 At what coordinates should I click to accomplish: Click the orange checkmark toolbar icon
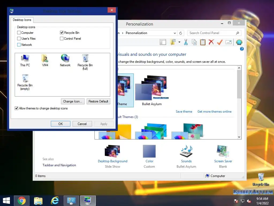pos(220,42)
